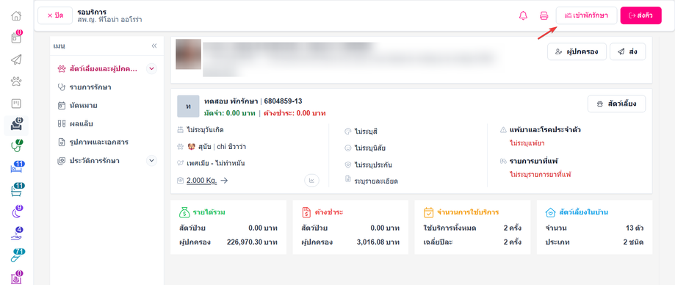Click ไม่ระบุประกัน insurance text
The image size is (675, 285).
click(373, 165)
